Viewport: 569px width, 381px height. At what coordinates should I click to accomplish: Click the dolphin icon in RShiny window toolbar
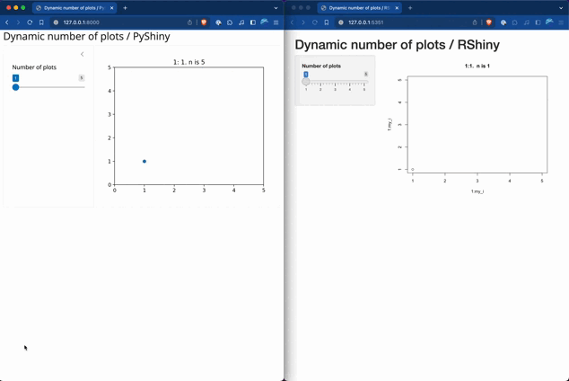click(x=549, y=22)
